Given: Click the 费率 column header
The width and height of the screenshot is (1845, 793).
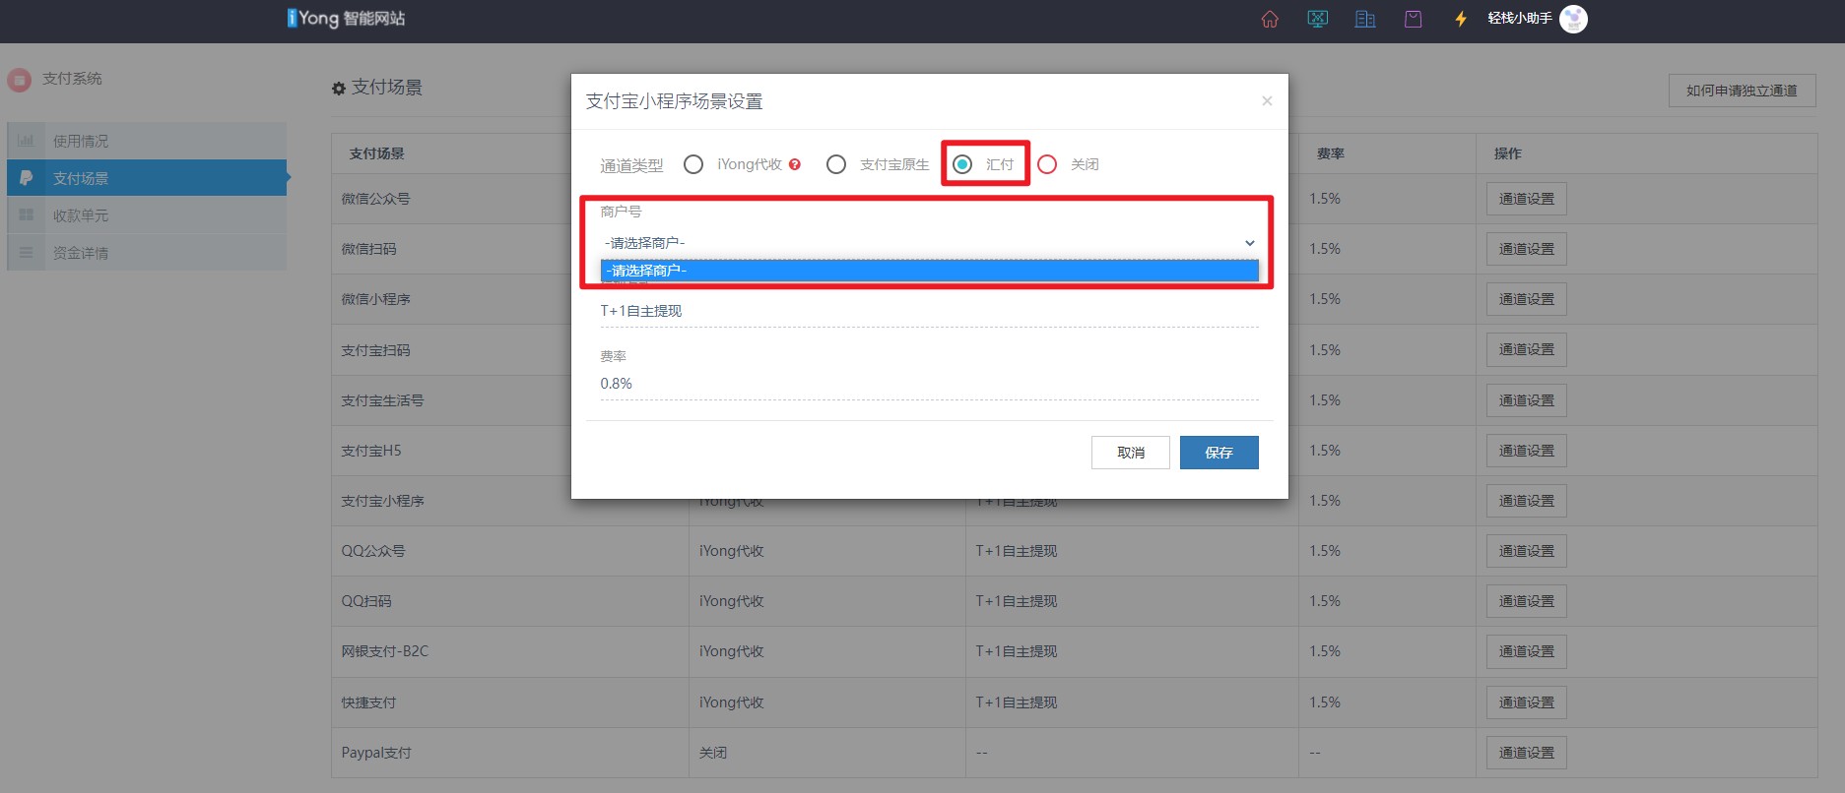Looking at the screenshot, I should 1331,153.
